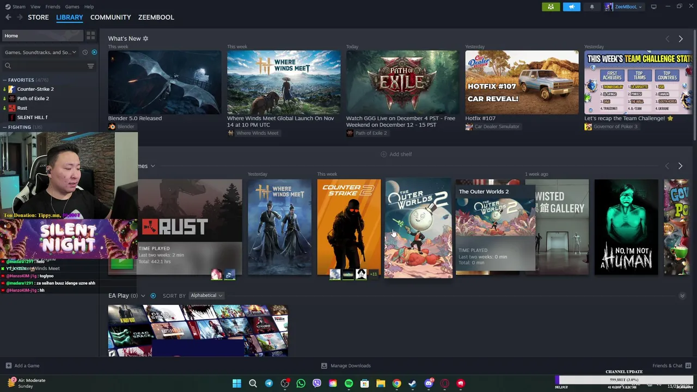697x392 pixels.
Task: Open the View menu
Action: coord(35,7)
